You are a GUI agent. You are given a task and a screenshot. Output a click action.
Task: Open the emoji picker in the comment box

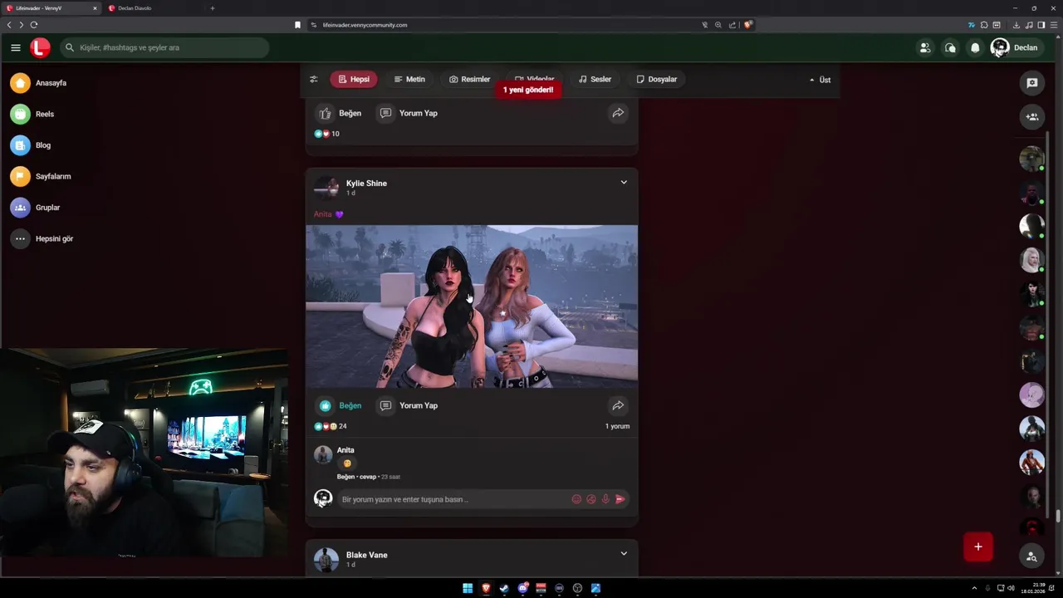click(x=576, y=499)
